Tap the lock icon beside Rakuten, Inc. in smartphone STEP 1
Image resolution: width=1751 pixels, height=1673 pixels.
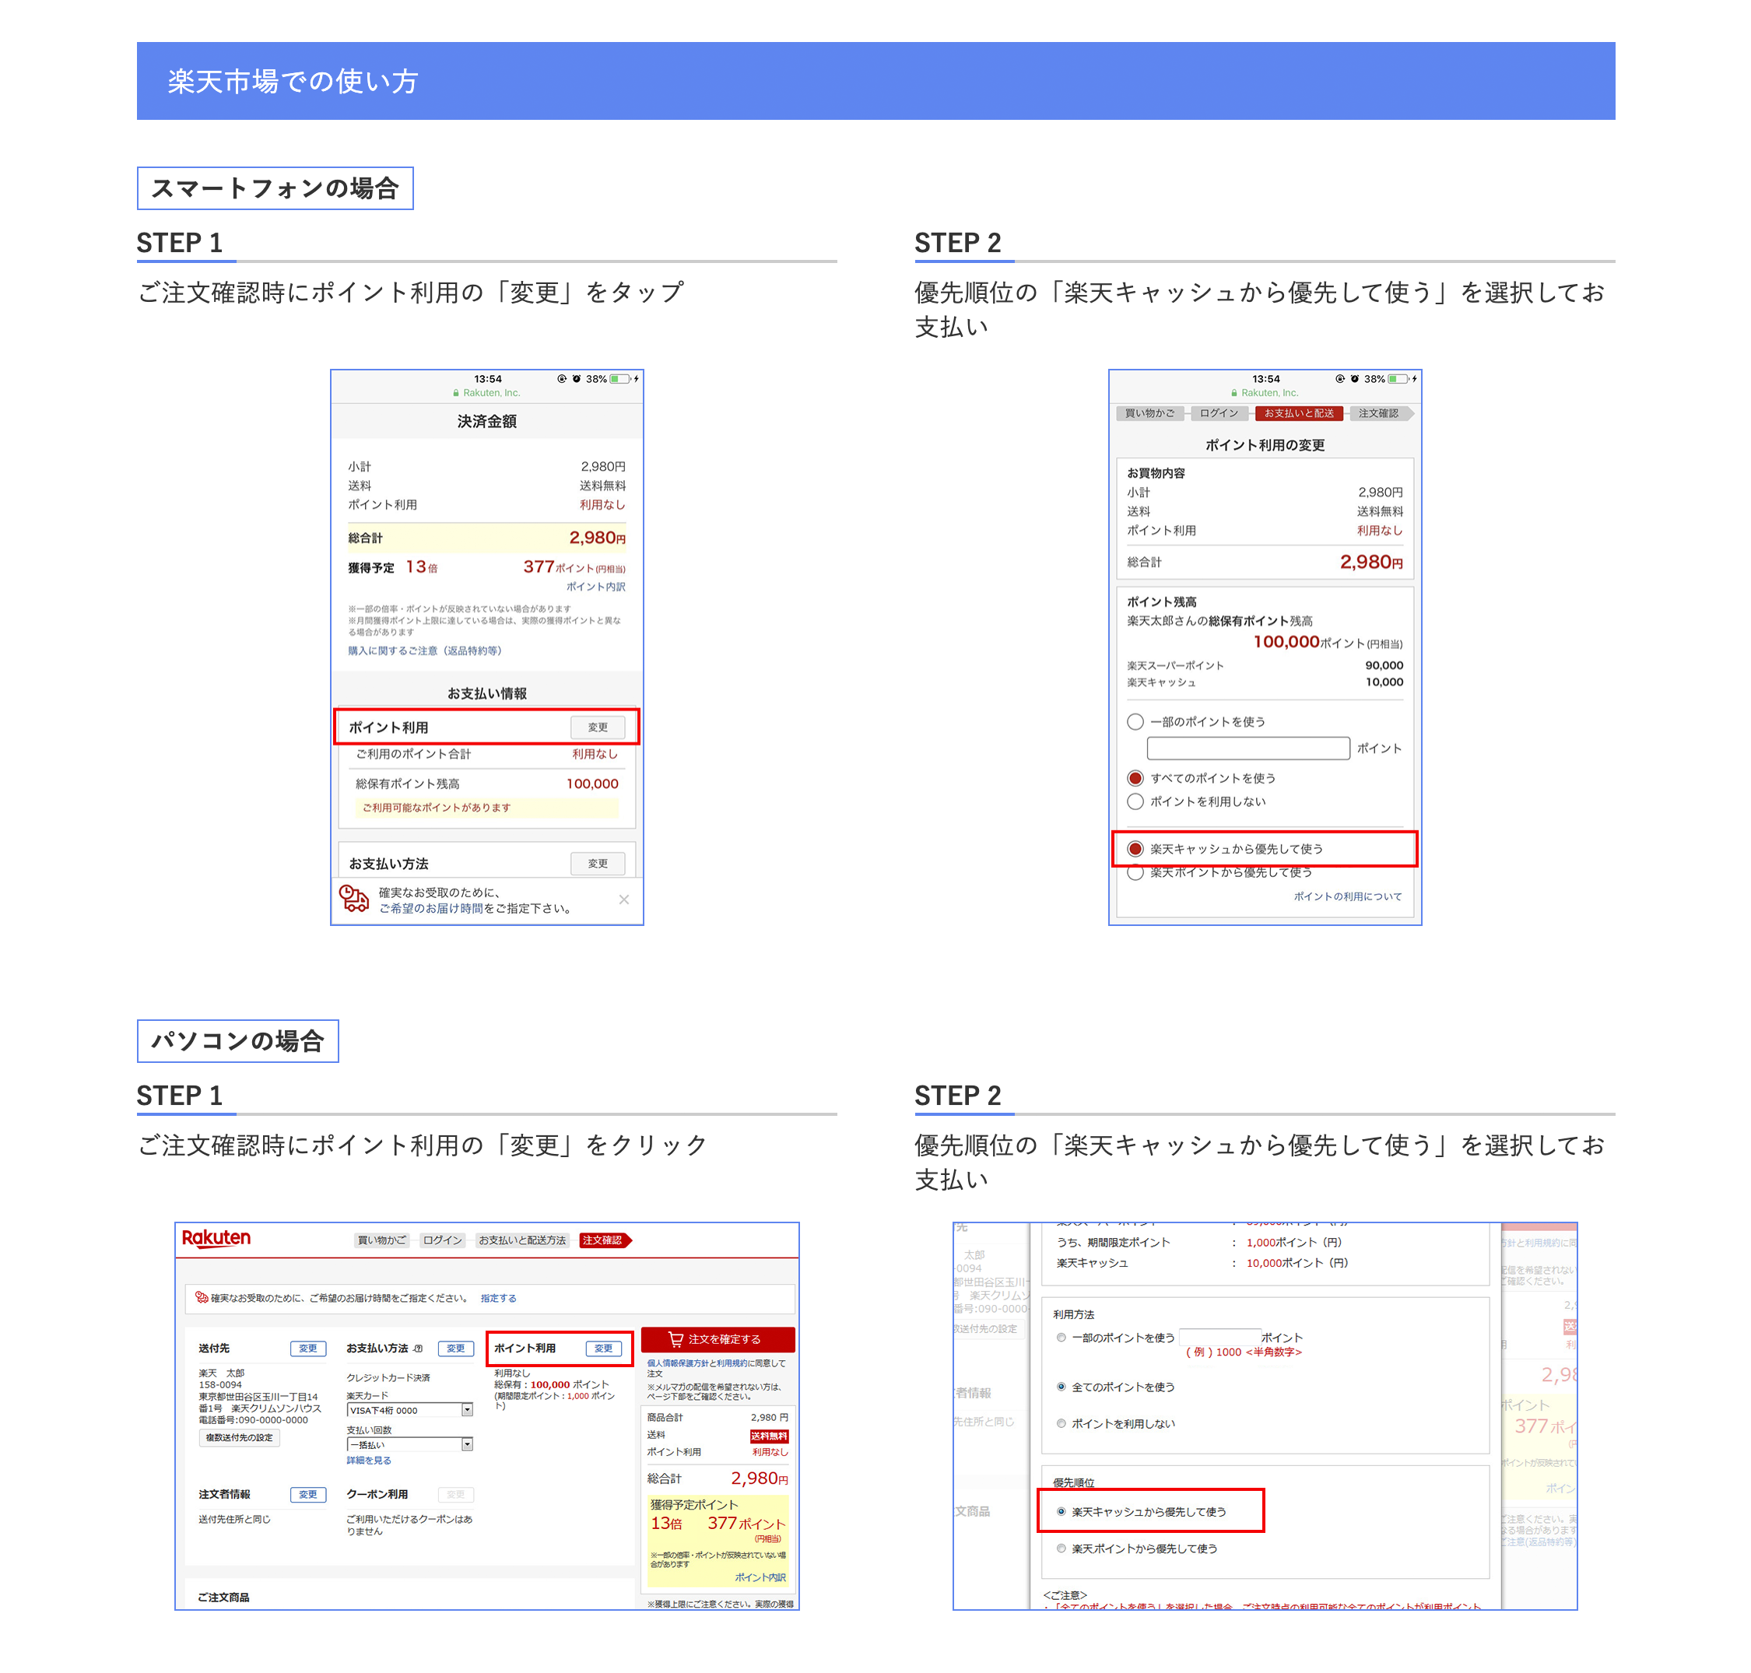tap(456, 393)
